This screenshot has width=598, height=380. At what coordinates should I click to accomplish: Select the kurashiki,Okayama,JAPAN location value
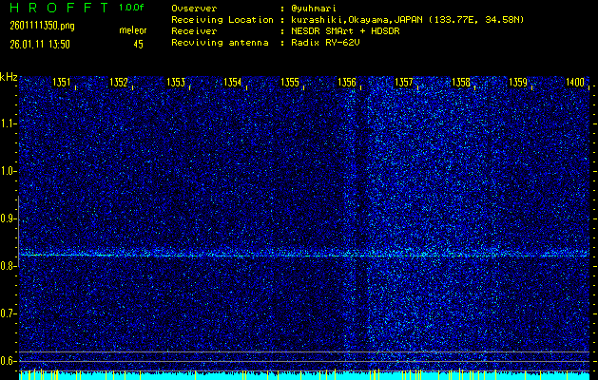[x=407, y=20]
